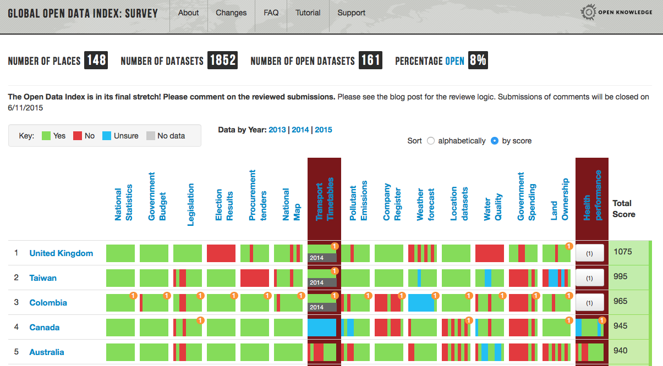
Task: Open the Support menu item
Action: 351,13
